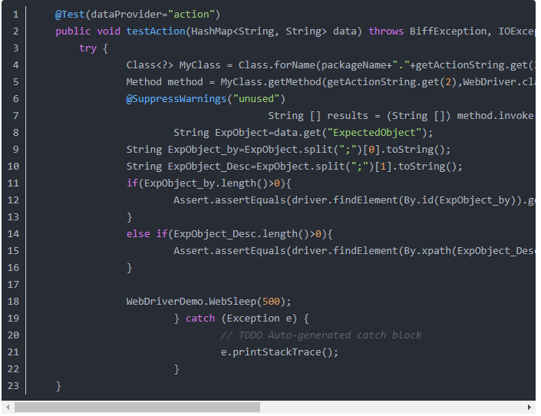Click Class.forName on line 4

[277, 65]
